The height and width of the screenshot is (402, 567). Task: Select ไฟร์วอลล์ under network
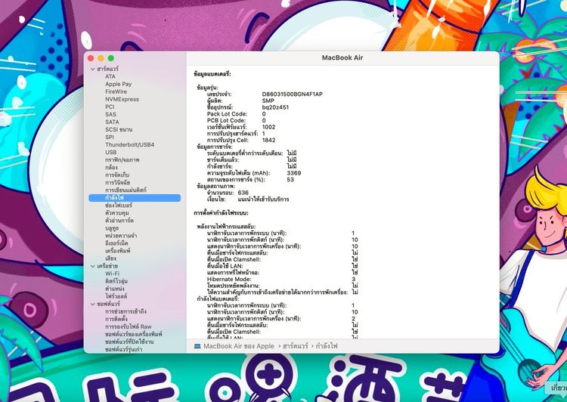click(x=116, y=296)
